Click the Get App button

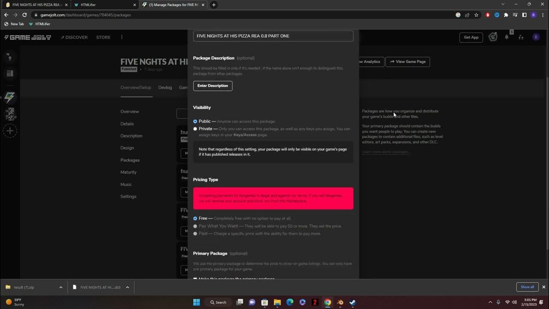coord(471,37)
